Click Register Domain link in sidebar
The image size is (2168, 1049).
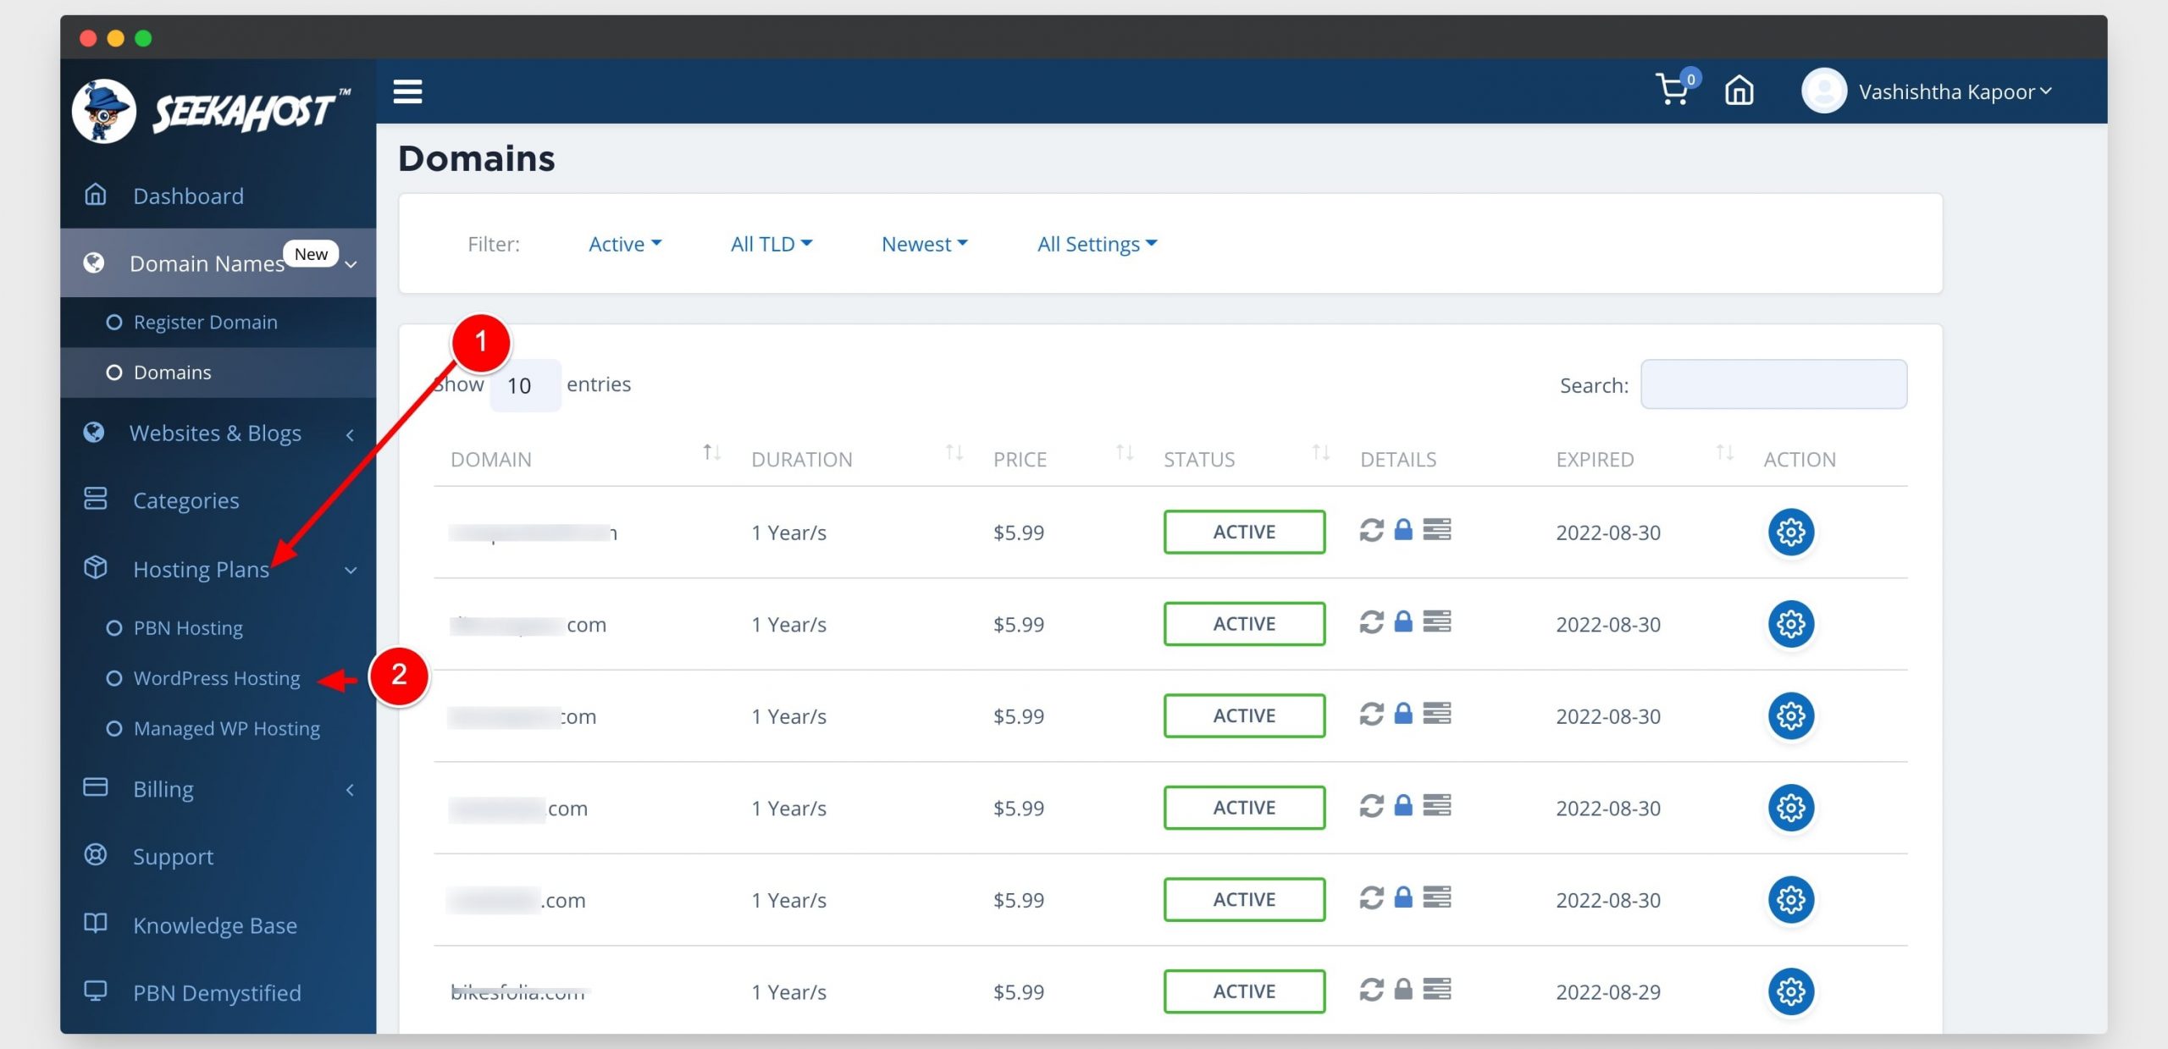pyautogui.click(x=205, y=321)
